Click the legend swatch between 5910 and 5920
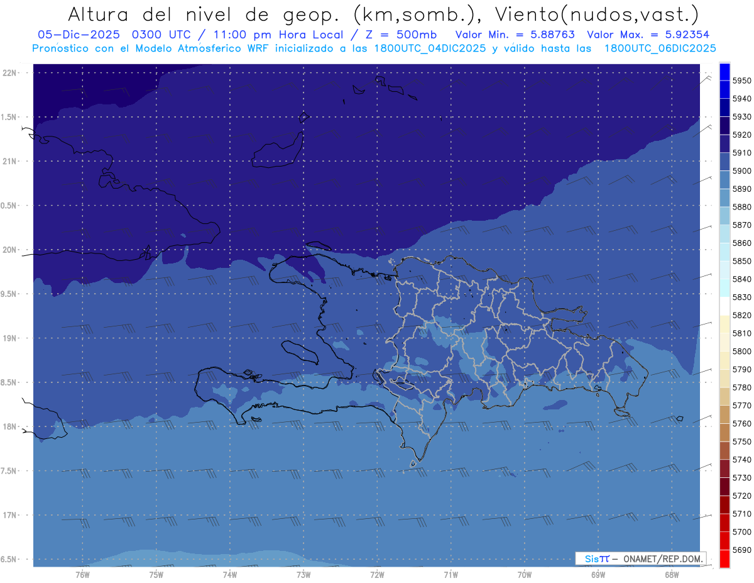The image size is (754, 583). pos(724,143)
